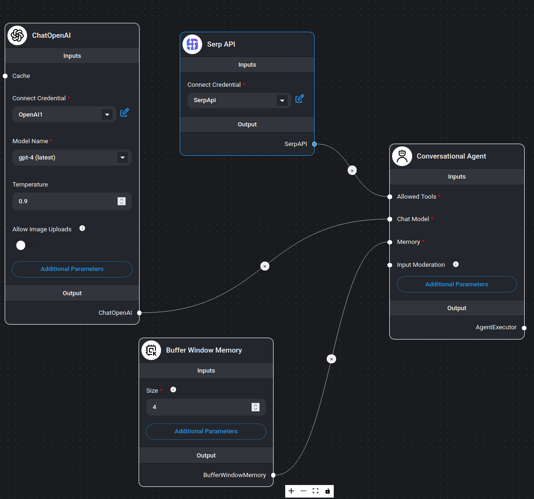Image resolution: width=534 pixels, height=499 pixels.
Task: Zoom in on the canvas
Action: (x=291, y=491)
